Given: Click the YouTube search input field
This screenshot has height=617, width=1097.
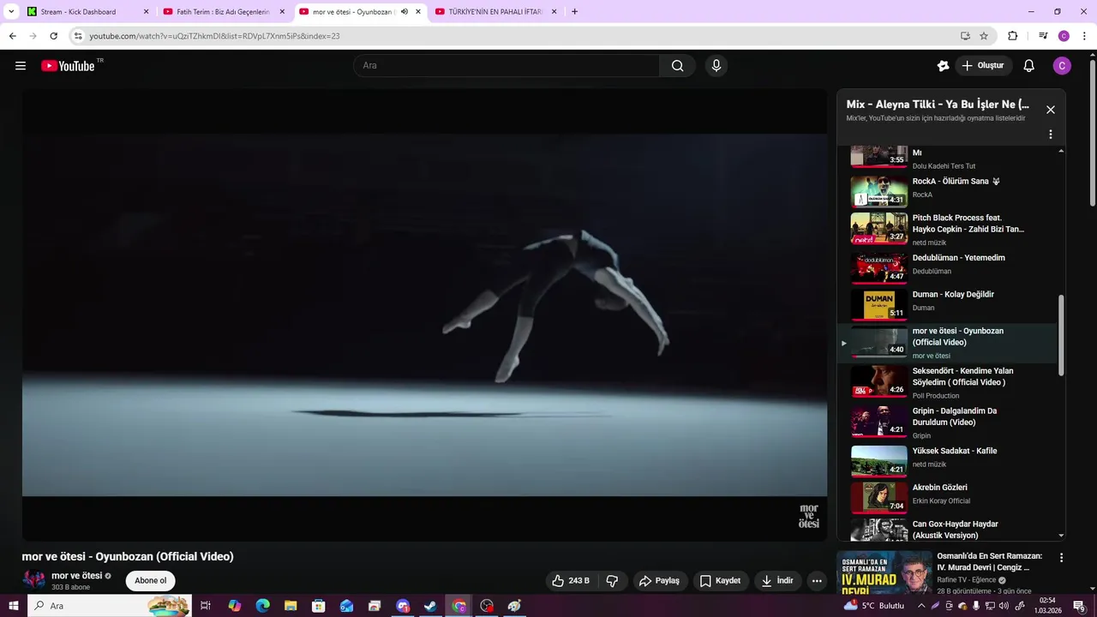Looking at the screenshot, I should click(507, 66).
